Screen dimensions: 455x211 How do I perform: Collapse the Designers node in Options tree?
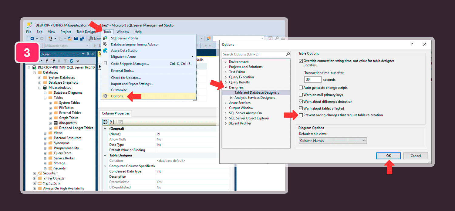[226, 87]
